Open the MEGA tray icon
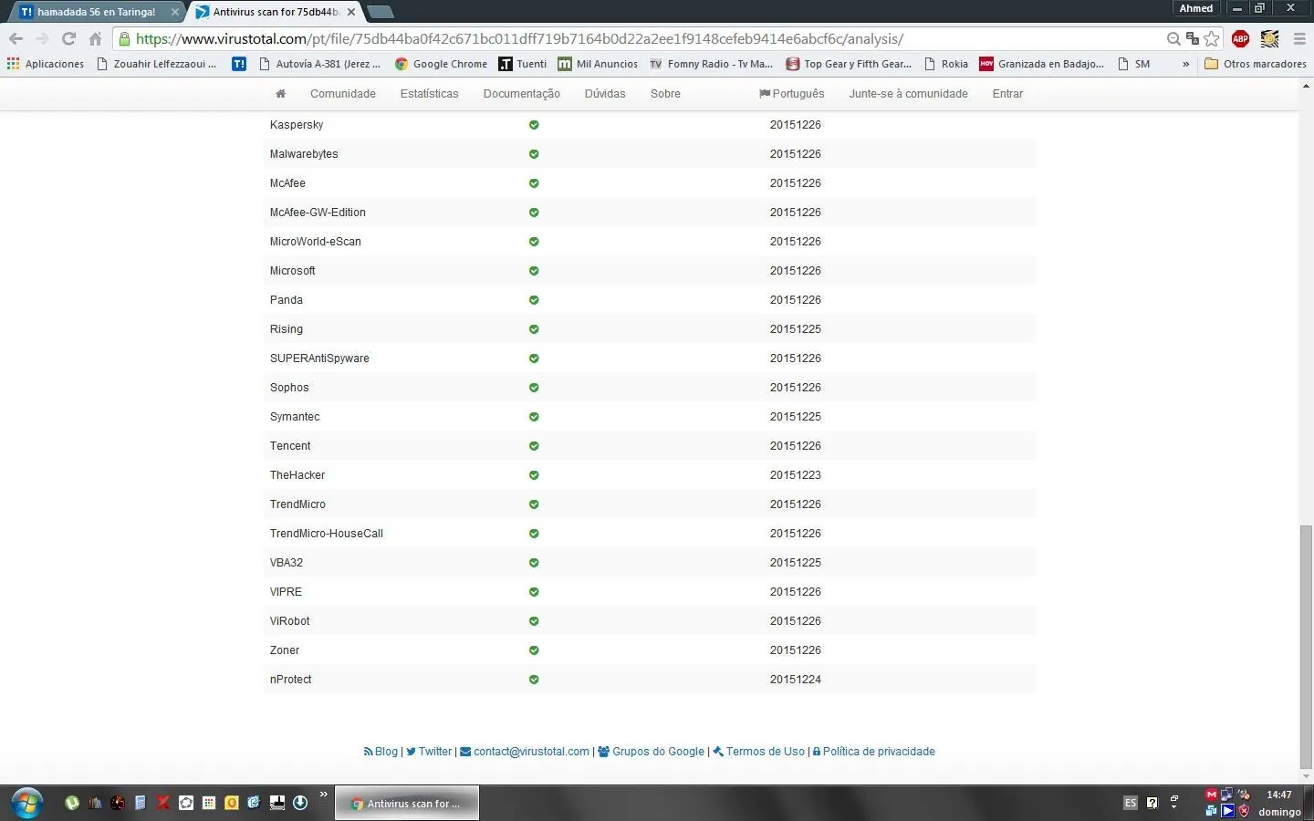 coord(1212,795)
